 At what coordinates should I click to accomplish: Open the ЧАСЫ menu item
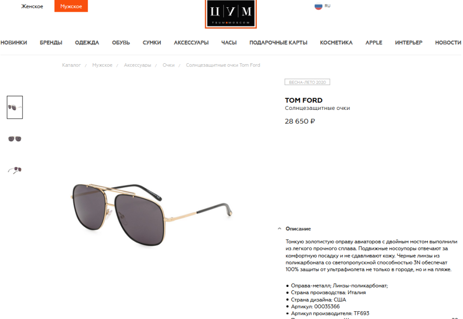229,42
